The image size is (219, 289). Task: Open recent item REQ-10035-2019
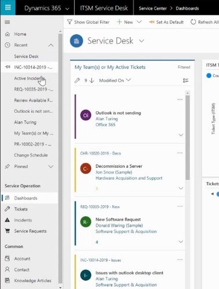coord(34,89)
